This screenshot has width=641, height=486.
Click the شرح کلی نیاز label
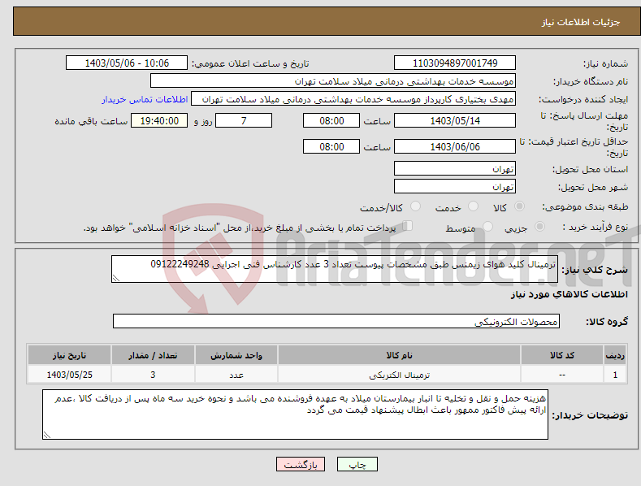595,270
